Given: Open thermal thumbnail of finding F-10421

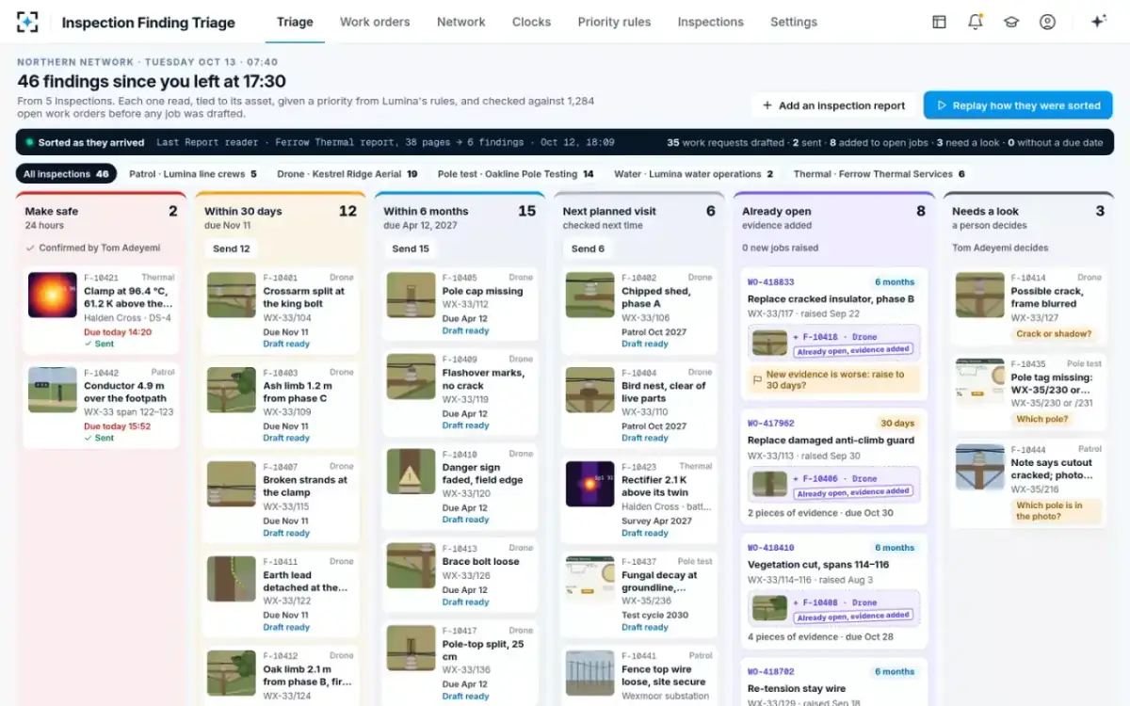Looking at the screenshot, I should pyautogui.click(x=53, y=297).
